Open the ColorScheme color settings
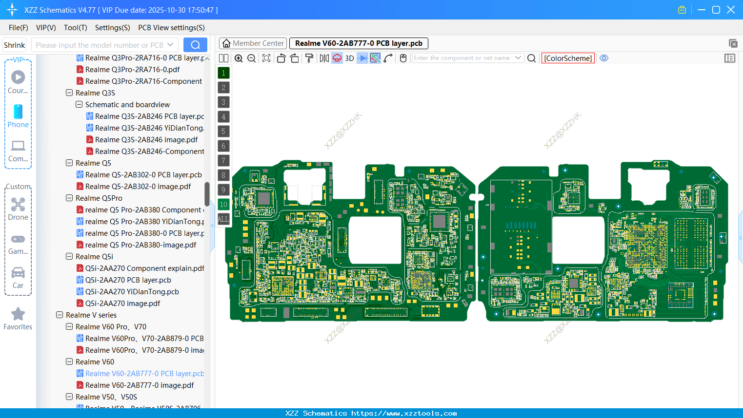This screenshot has width=743, height=418. tap(567, 58)
